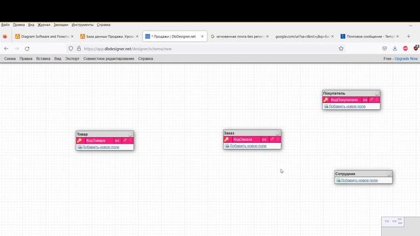This screenshot has width=420, height=236.
Task: Open the Pocket save icon in toolbar
Action: pos(385,49)
